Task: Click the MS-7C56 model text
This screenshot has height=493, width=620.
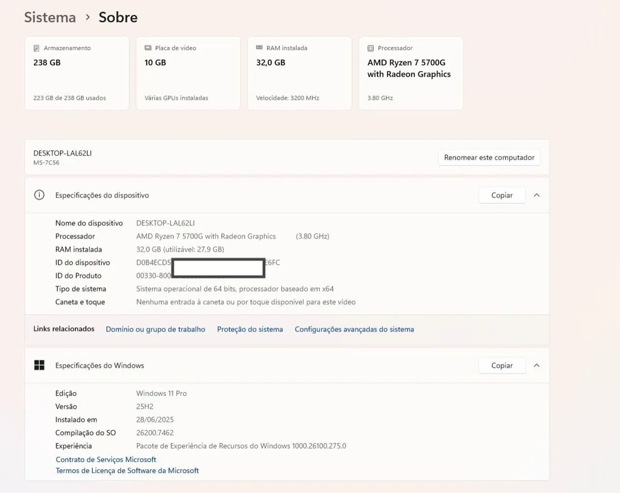Action: pyautogui.click(x=46, y=163)
